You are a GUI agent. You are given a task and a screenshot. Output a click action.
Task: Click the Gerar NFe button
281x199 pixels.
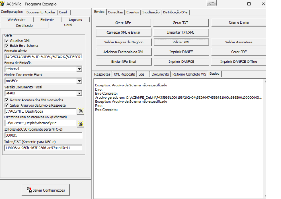coord(123,23)
